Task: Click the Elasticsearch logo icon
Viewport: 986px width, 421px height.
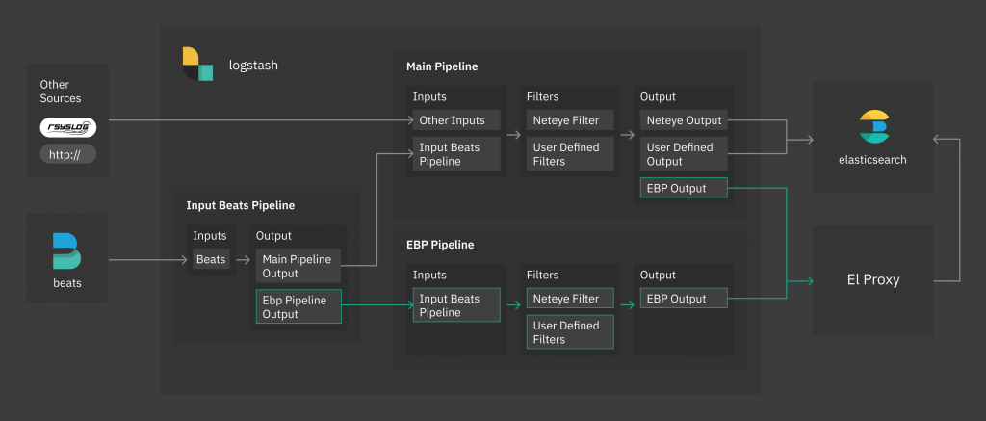Action: click(x=874, y=126)
